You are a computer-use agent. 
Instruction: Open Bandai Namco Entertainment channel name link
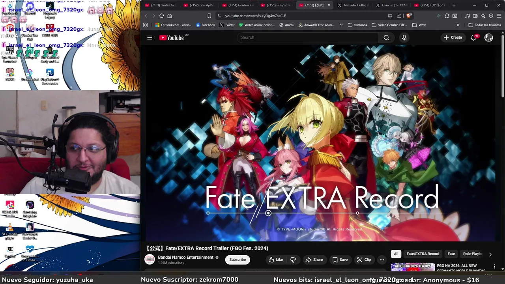click(x=185, y=257)
